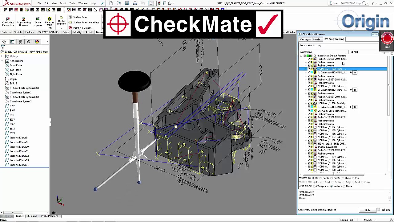Open the CheckMate Parameters tool
394x222 pixels.
point(8,22)
